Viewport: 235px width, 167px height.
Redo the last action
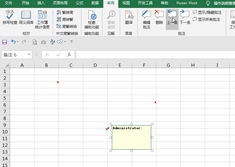pyautogui.click(x=24, y=42)
